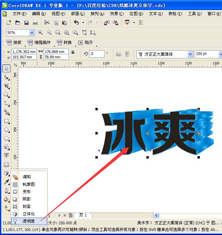Choose 阴影 from the flyout

click(29, 199)
